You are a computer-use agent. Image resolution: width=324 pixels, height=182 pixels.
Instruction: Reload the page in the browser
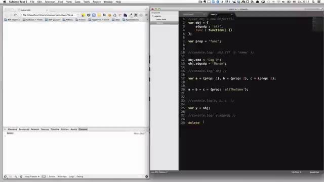point(15,15)
